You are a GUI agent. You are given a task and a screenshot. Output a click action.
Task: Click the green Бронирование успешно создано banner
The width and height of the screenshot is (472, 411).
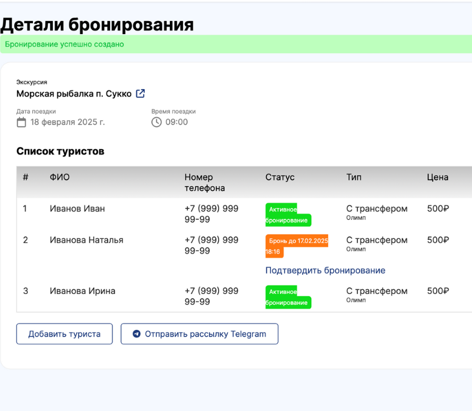(x=236, y=44)
